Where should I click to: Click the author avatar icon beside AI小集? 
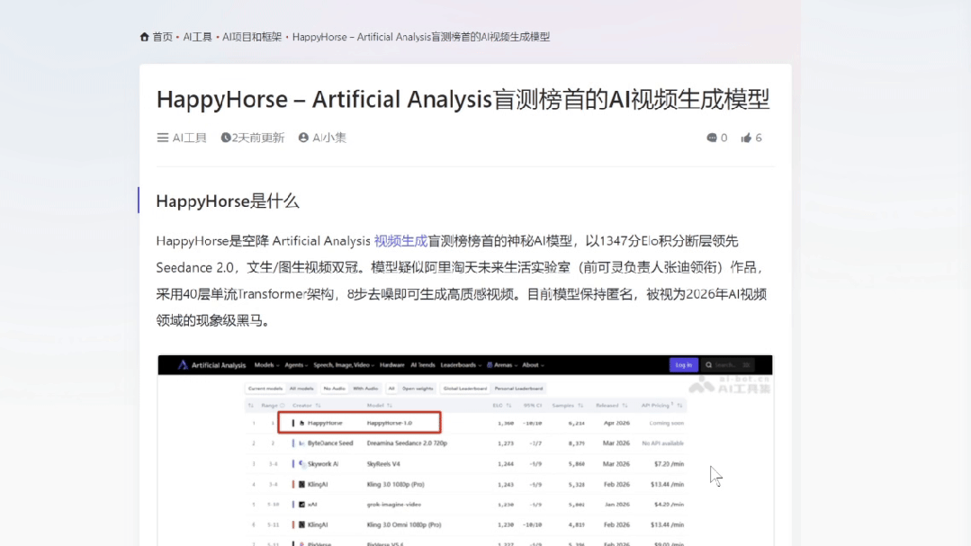[303, 138]
